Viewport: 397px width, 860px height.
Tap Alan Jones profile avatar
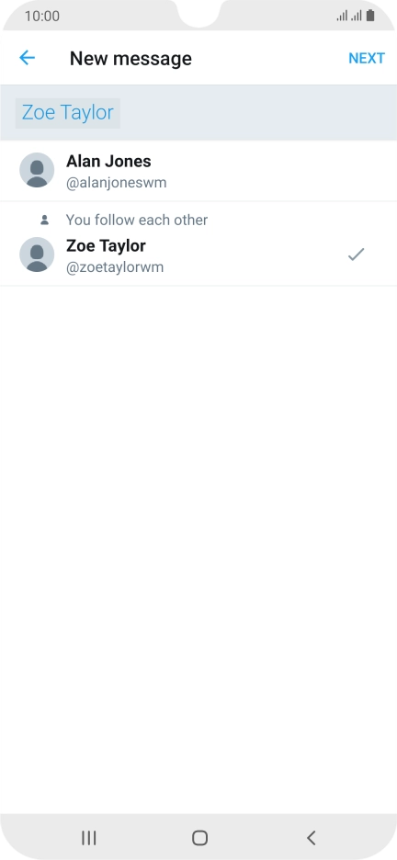pos(37,170)
